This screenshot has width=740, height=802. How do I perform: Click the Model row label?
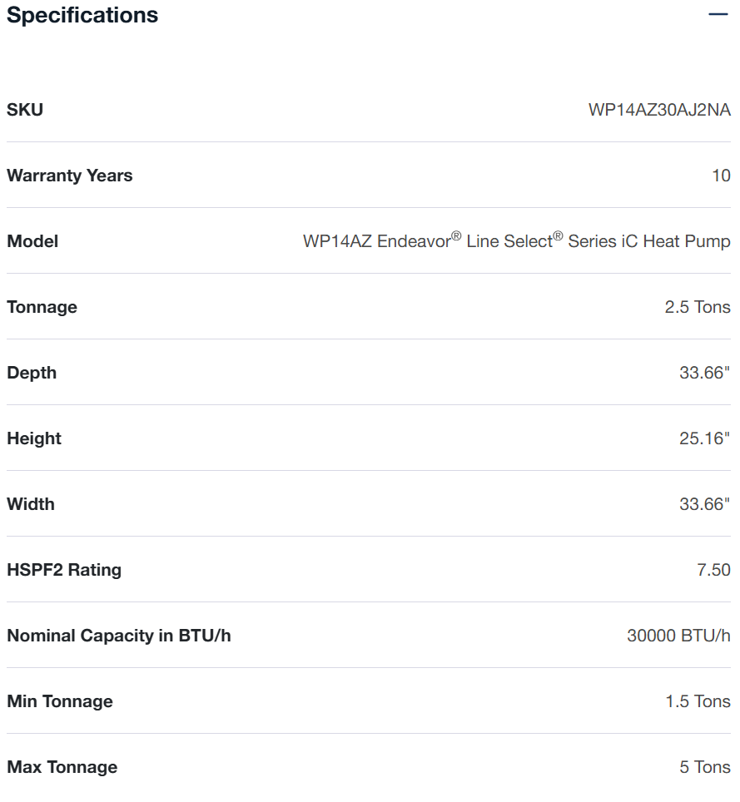(x=32, y=241)
